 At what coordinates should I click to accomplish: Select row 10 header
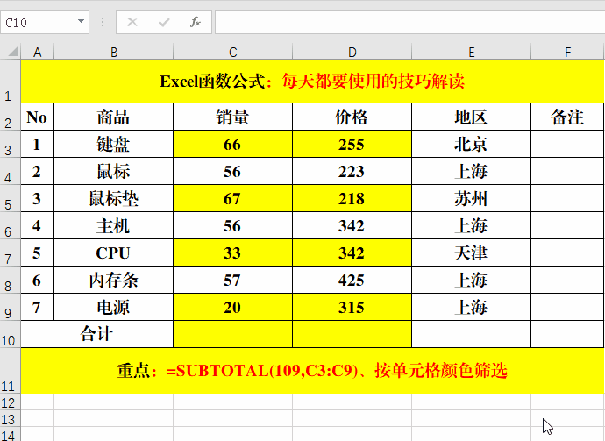coord(10,334)
